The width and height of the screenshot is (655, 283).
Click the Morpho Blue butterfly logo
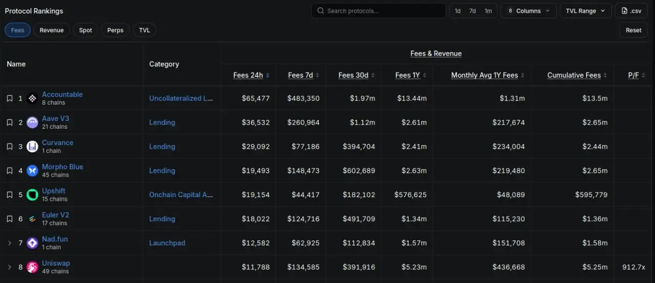(x=32, y=171)
